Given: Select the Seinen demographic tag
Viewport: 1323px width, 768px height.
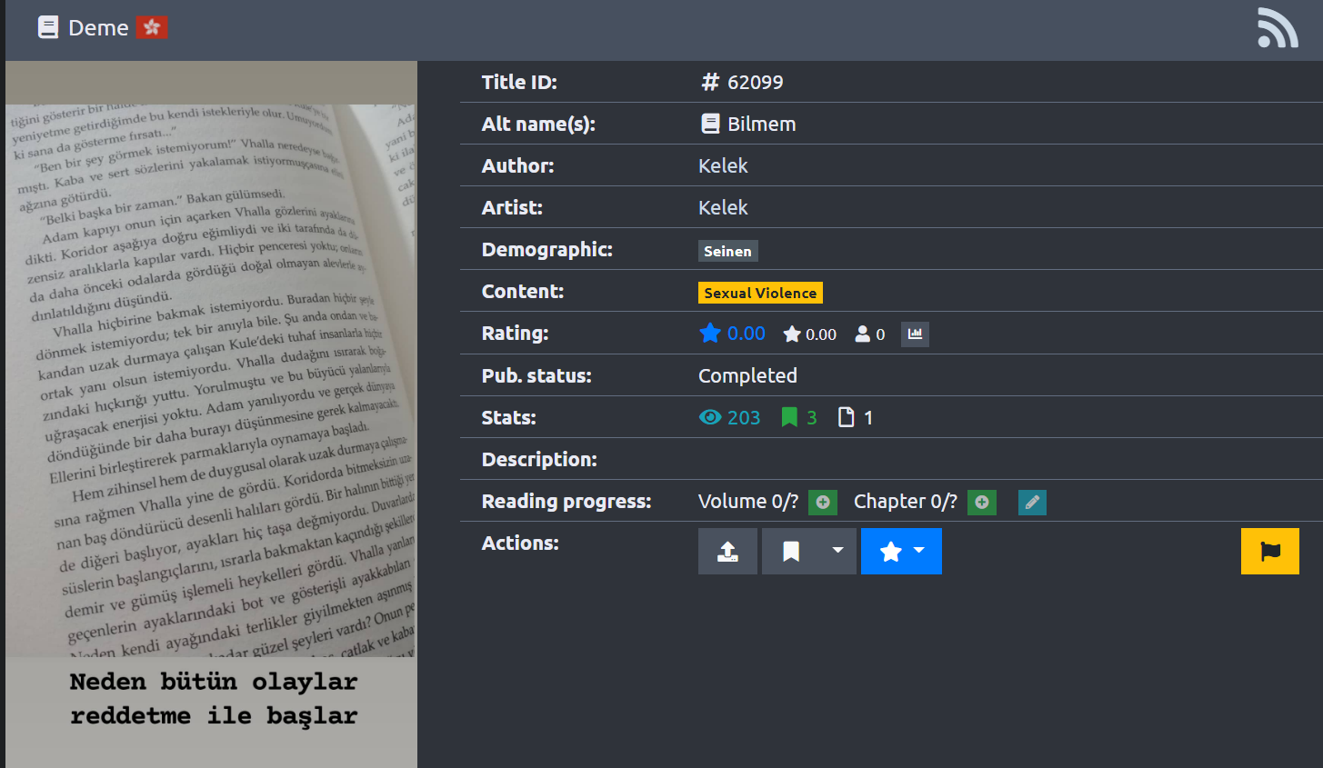Looking at the screenshot, I should pyautogui.click(x=728, y=251).
